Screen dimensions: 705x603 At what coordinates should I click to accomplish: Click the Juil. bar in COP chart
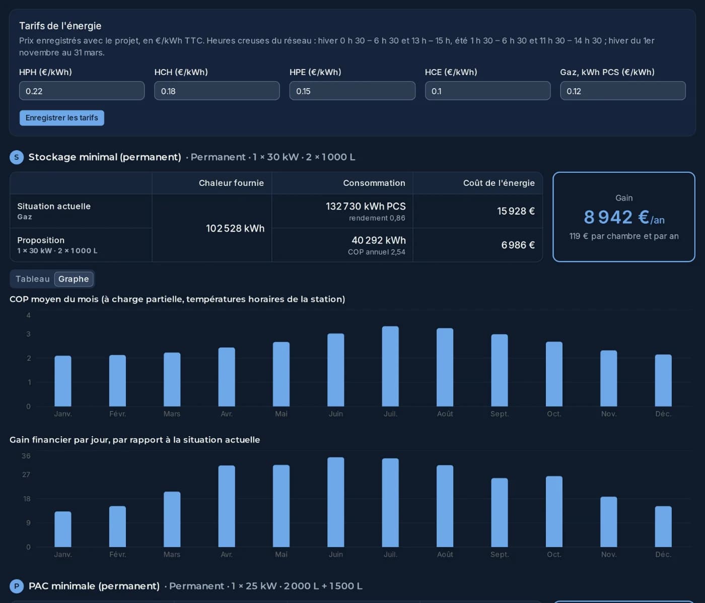click(390, 366)
